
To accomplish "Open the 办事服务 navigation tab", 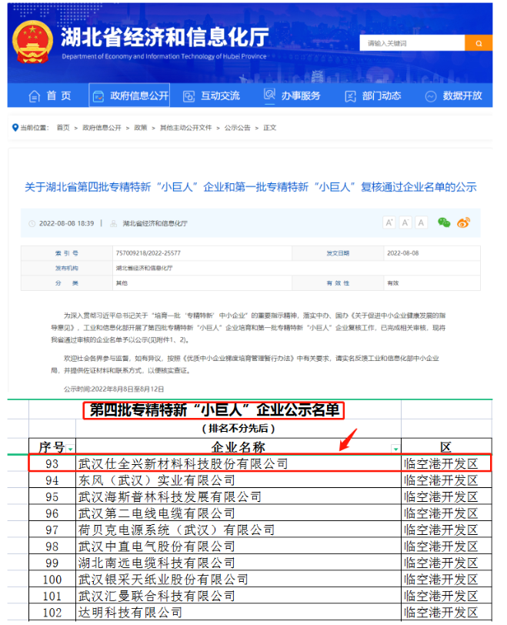I will (292, 95).
